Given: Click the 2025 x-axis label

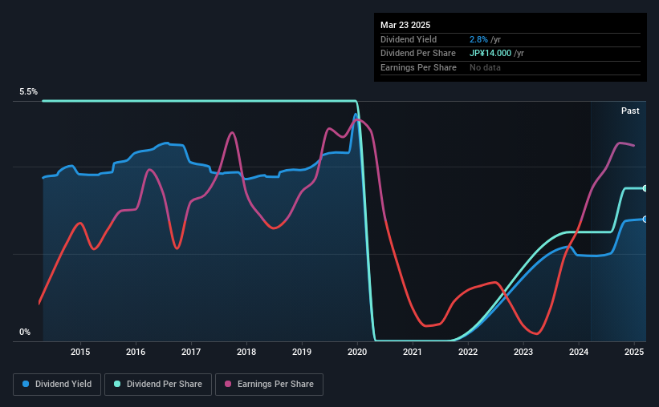Looking at the screenshot, I should click(x=634, y=352).
